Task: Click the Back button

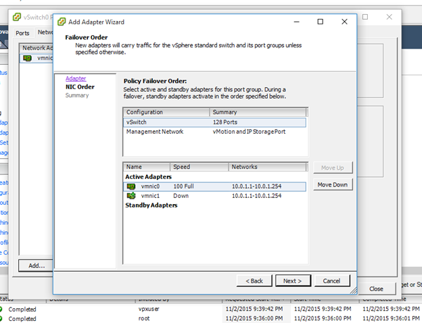Action: pos(254,281)
